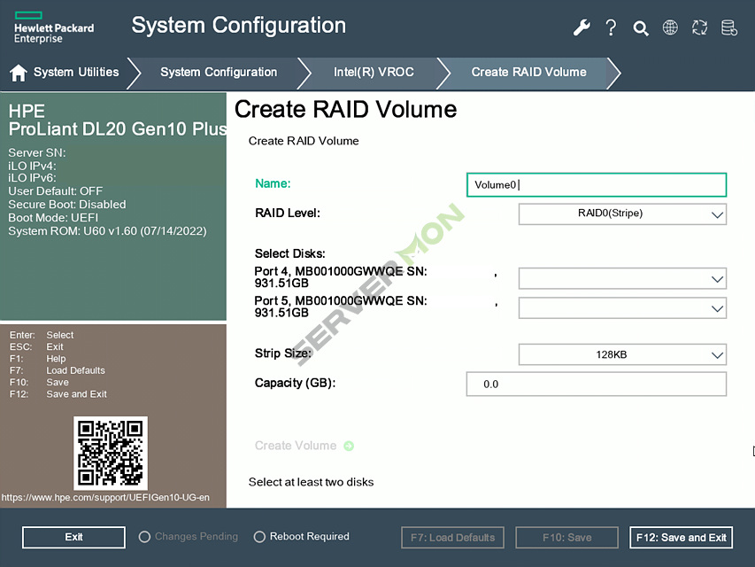
Task: Click the 'RAID Level:' label
Action: (x=288, y=214)
